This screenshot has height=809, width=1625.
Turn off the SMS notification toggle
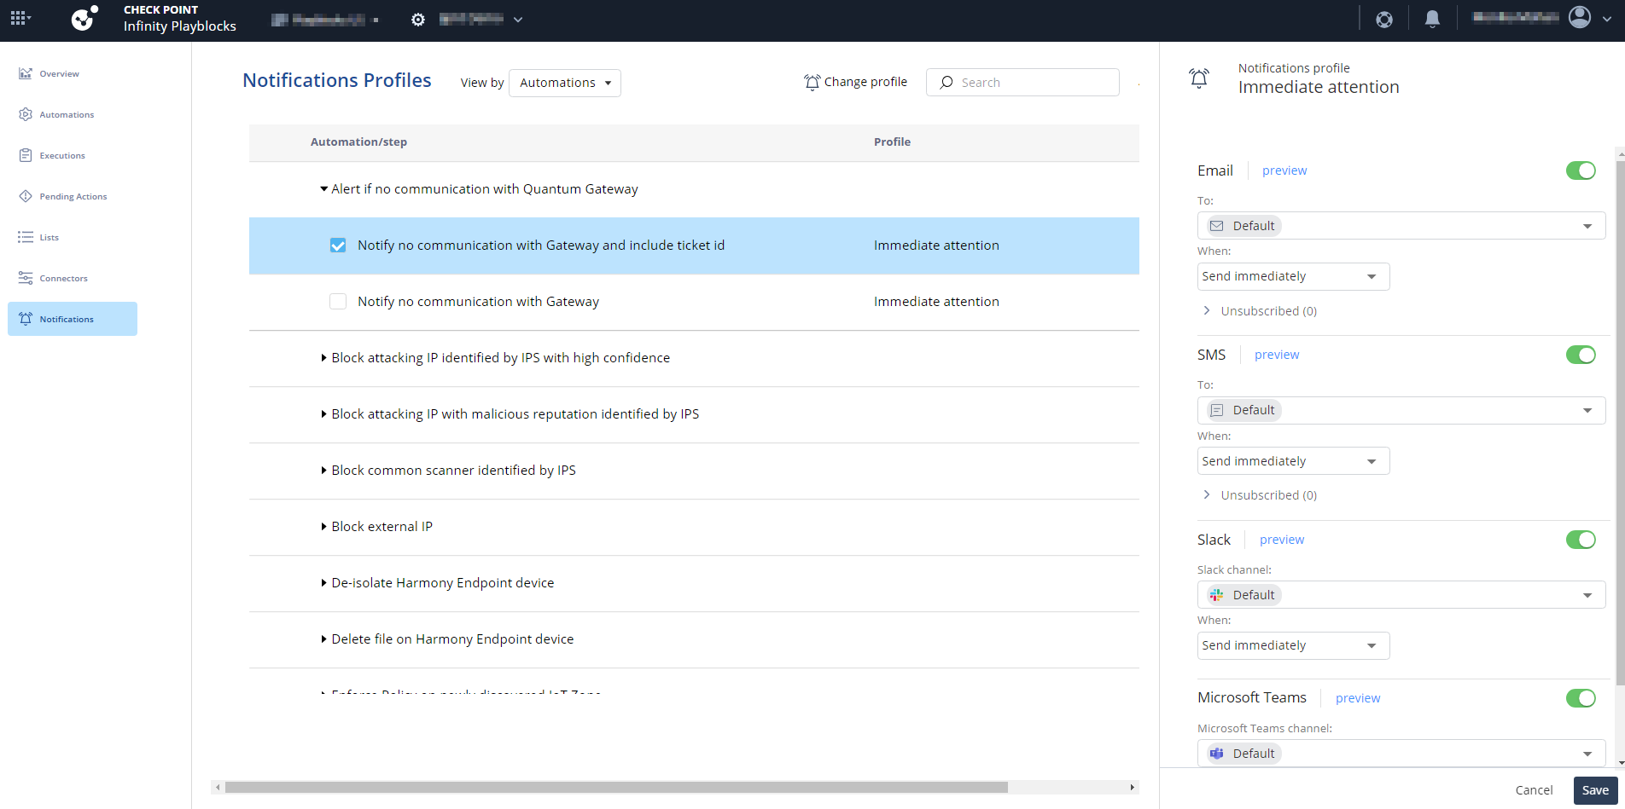1581,355
